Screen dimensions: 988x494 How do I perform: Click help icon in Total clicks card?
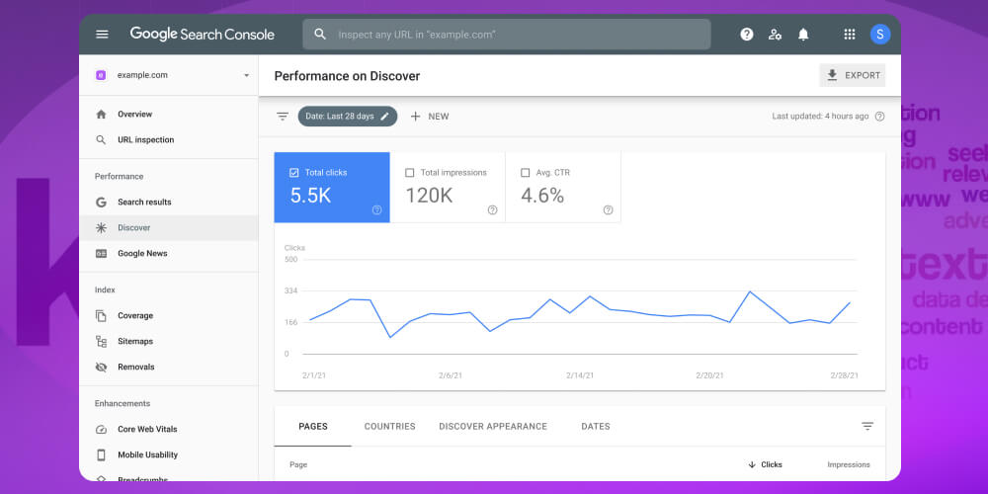point(376,209)
